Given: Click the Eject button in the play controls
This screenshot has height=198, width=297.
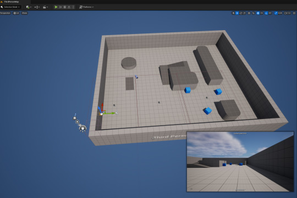Looking at the screenshot, I should (x=69, y=7).
